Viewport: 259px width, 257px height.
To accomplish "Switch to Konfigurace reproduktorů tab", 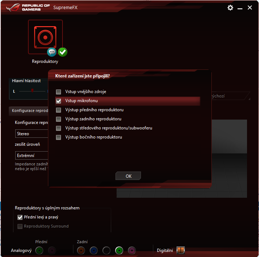I will point(28,111).
